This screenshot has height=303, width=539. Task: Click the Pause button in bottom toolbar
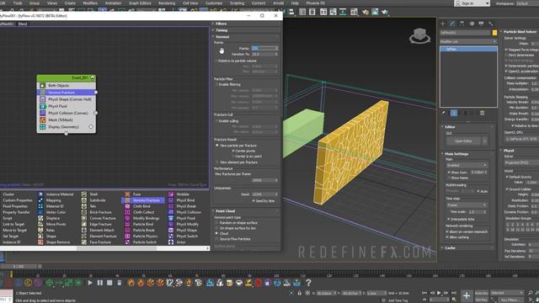point(100,283)
